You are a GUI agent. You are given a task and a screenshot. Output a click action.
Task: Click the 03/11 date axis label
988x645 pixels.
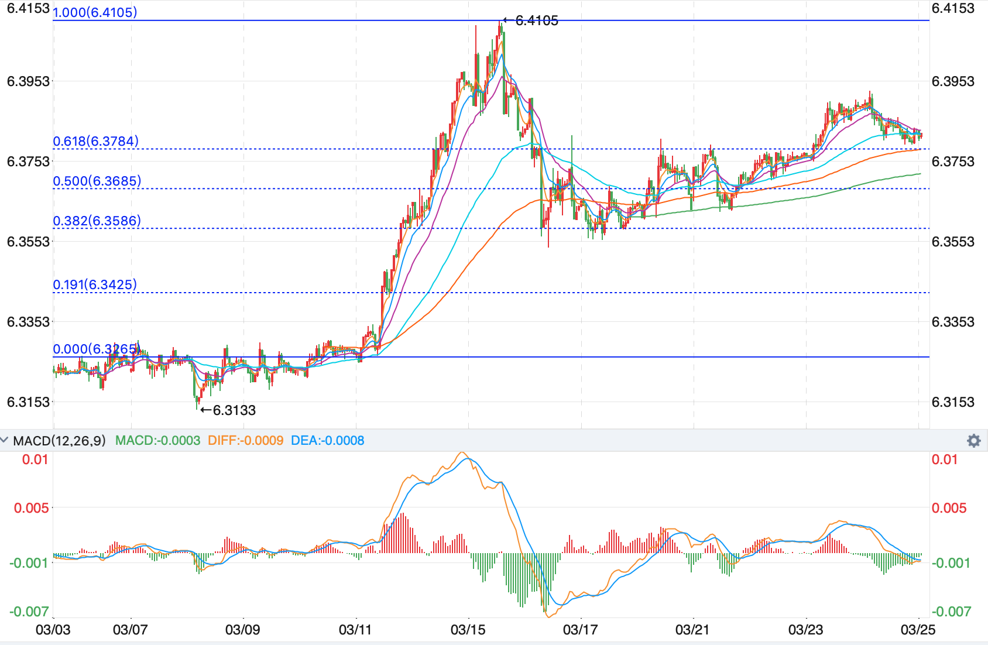click(x=356, y=630)
